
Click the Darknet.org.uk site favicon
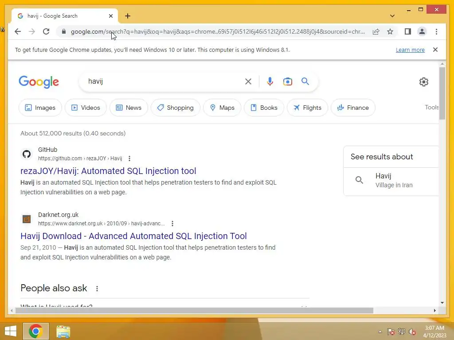(27, 219)
